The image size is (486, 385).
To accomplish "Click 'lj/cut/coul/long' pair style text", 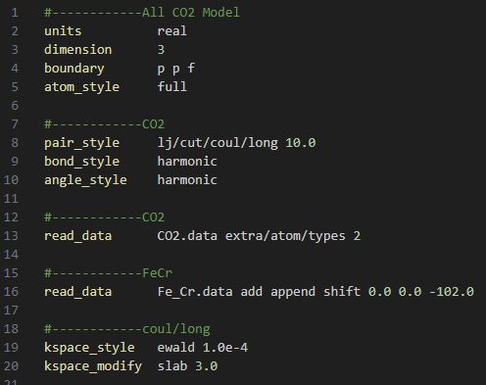I will (x=218, y=143).
